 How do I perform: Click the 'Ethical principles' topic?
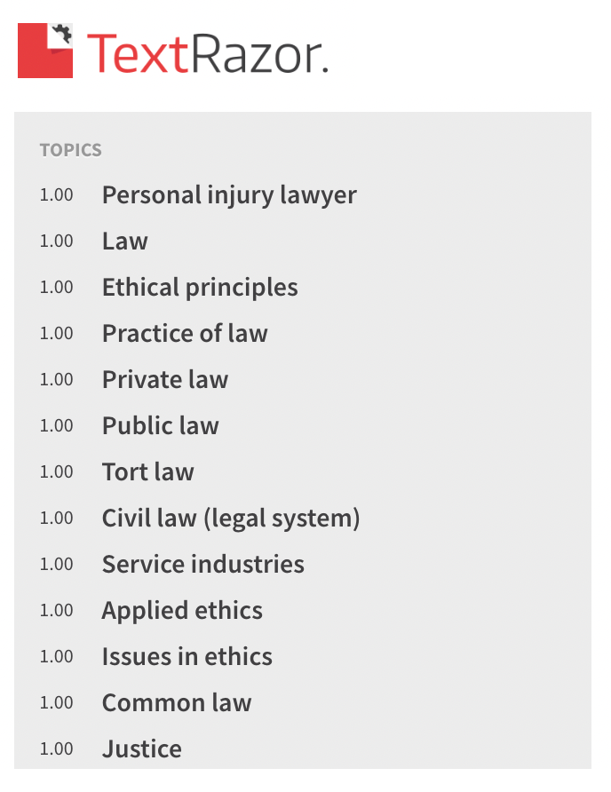200,287
